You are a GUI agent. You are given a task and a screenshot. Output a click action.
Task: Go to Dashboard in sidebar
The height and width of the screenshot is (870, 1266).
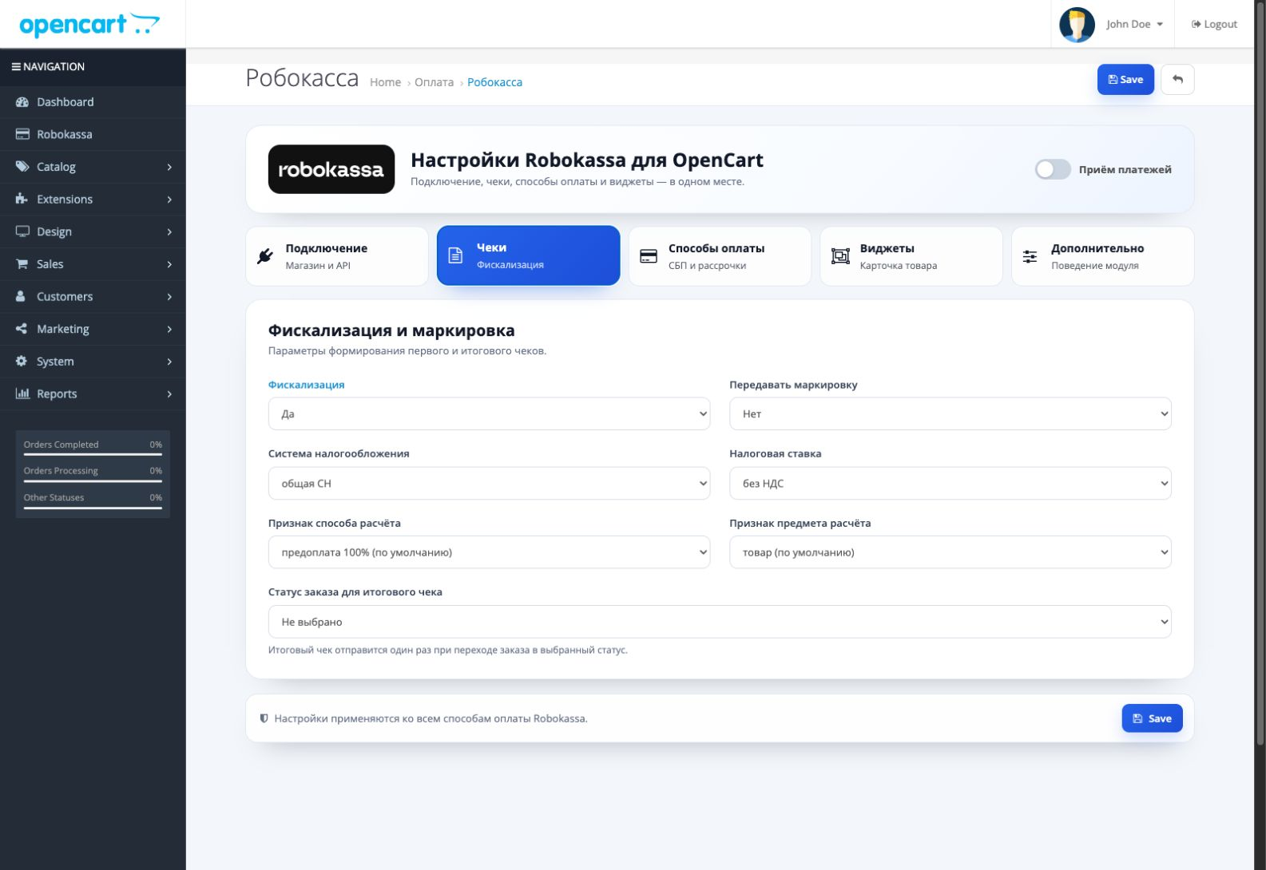pyautogui.click(x=93, y=102)
